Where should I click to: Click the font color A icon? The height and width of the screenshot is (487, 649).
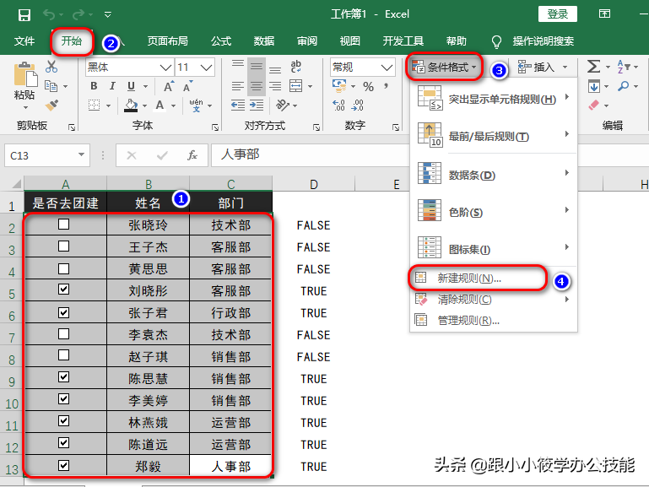[160, 106]
